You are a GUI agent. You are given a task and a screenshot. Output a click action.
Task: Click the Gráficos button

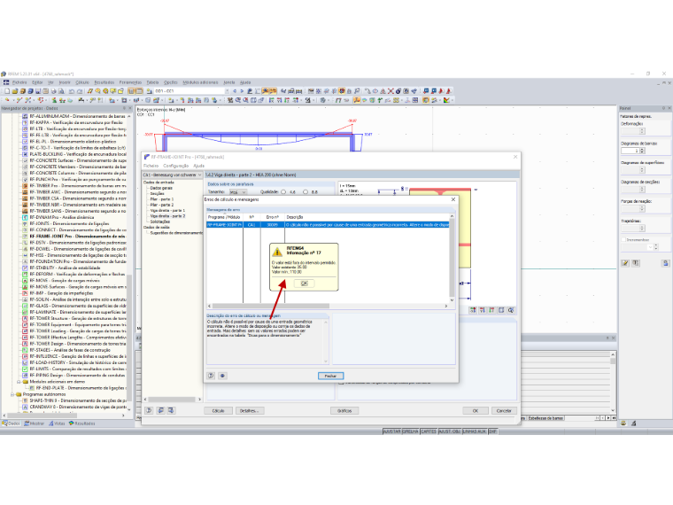tap(344, 411)
